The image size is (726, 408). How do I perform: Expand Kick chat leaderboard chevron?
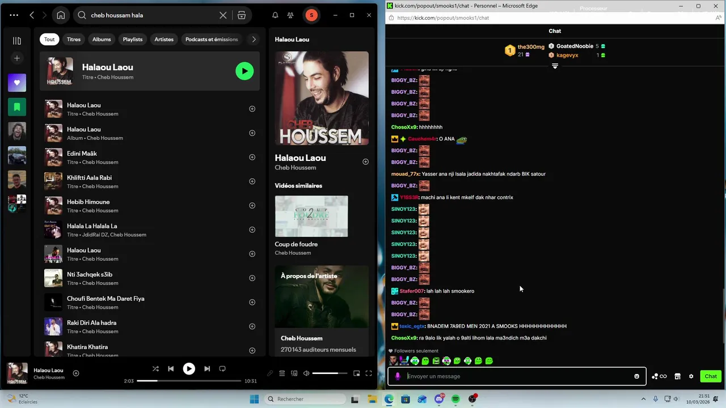coord(555,66)
